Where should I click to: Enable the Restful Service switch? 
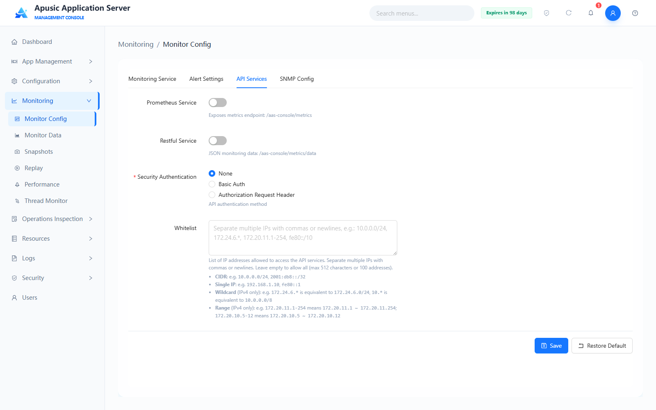(x=218, y=141)
